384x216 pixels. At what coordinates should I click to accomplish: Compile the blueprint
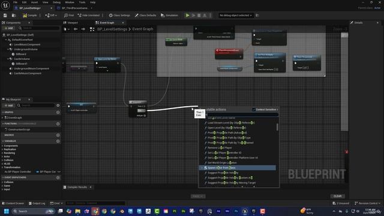[29, 15]
